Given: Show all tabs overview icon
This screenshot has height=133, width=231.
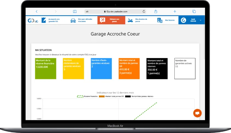Looking at the screenshot, I should [x=194, y=11].
